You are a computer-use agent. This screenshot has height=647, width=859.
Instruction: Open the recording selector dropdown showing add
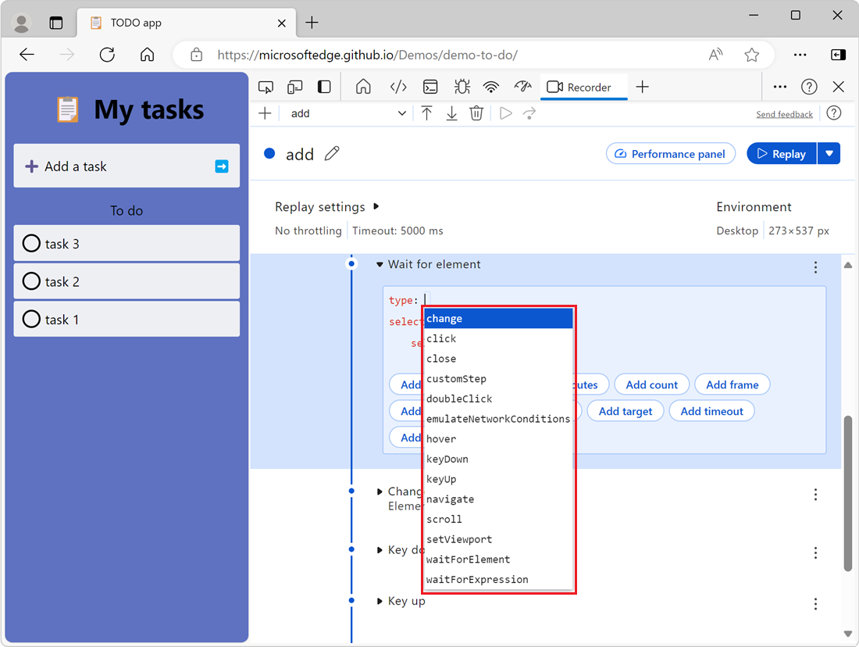(346, 113)
